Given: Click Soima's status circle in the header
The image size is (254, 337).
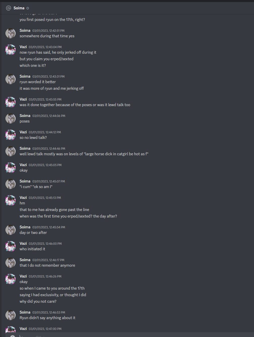Looking at the screenshot, I should pyautogui.click(x=28, y=8).
